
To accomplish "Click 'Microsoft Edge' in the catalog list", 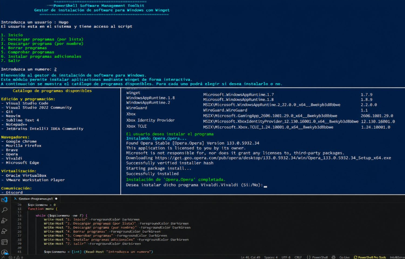I will (x=22, y=163).
